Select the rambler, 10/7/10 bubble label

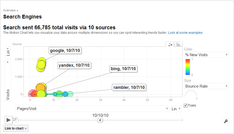[129, 87]
